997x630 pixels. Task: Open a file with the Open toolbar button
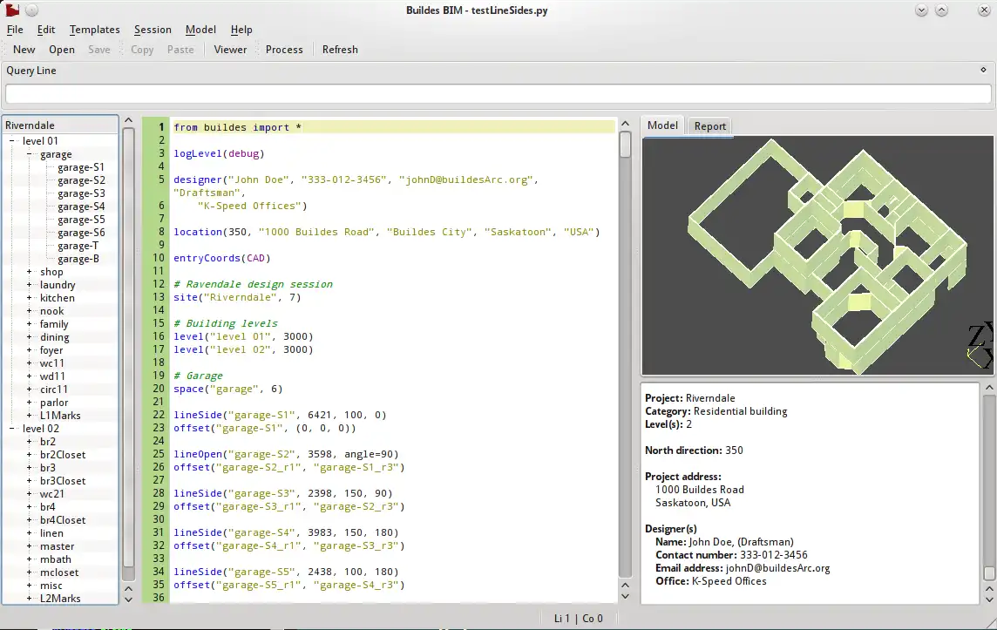(x=62, y=50)
